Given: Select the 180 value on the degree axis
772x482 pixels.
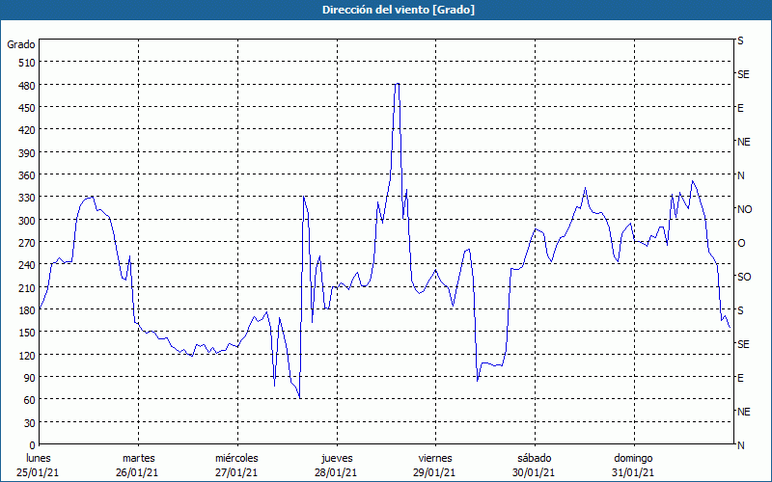Looking at the screenshot, I should tap(27, 310).
